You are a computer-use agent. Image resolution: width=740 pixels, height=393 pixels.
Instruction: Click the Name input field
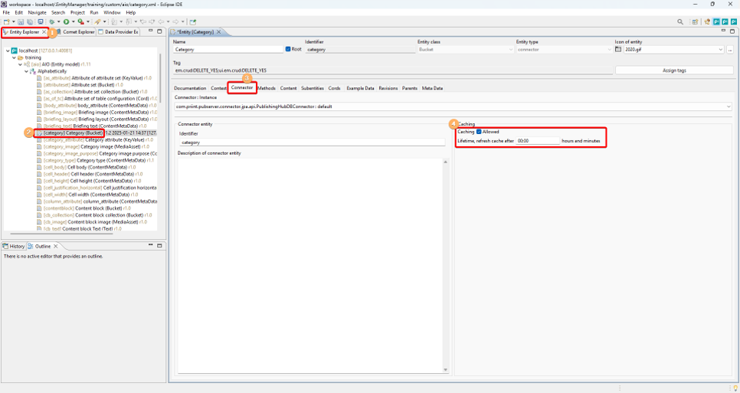228,50
